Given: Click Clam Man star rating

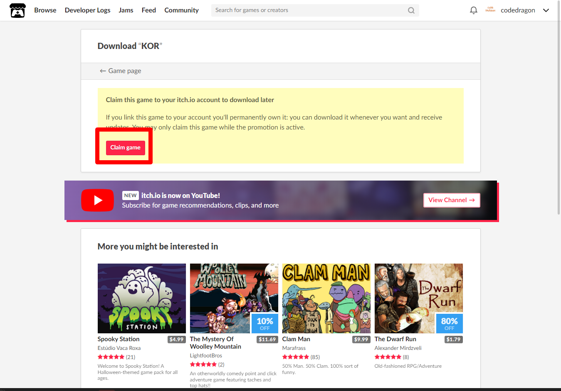Looking at the screenshot, I should click(296, 357).
